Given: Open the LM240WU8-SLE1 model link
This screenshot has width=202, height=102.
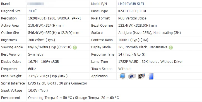Looking at the screenshot, I should pos(131,4).
